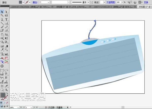Open the stroke weight dropdown
The image size is (152, 109).
coord(48,2)
